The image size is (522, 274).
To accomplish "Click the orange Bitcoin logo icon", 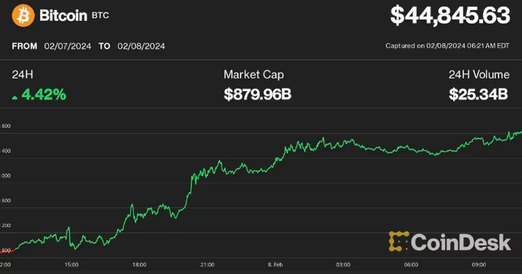I will pyautogui.click(x=23, y=16).
